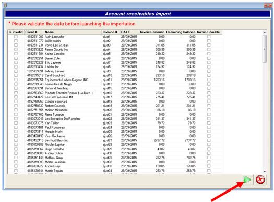This screenshot has height=202, width=274.
Task: Click the 'Remaining balance' column header
Action: 181,32
